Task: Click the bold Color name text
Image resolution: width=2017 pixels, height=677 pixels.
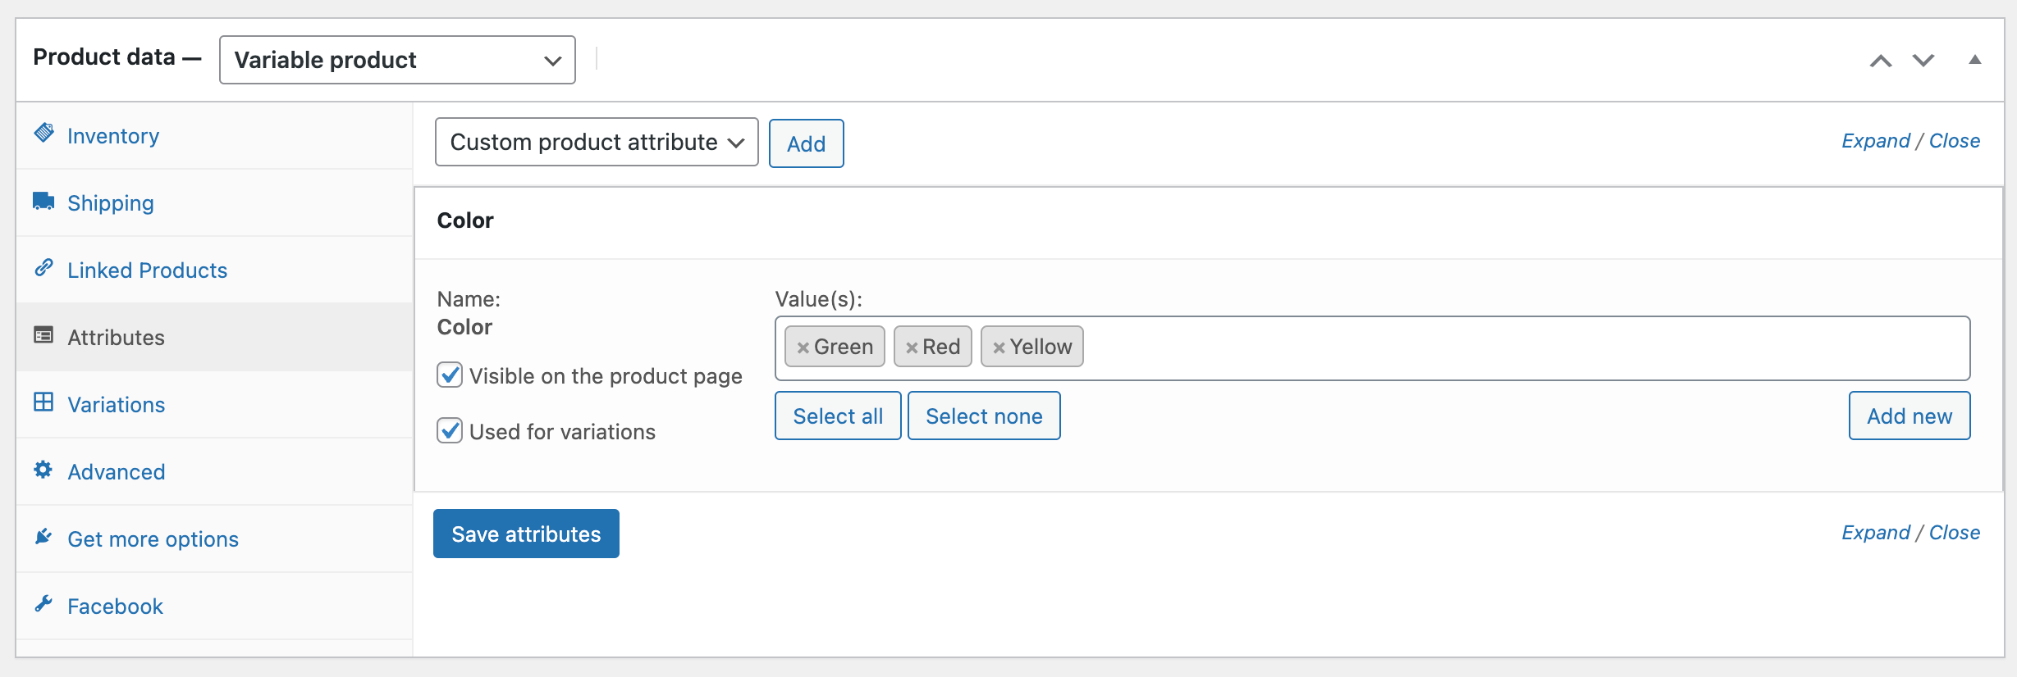Action: click(x=464, y=327)
